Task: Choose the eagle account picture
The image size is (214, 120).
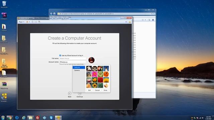Action: (x=89, y=69)
